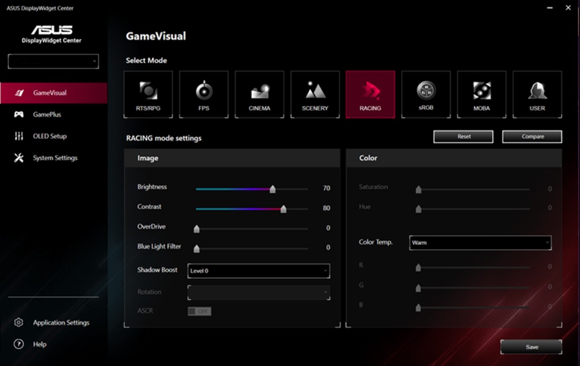Click the OLED Setup sliders icon
The image size is (580, 366).
[x=19, y=136]
